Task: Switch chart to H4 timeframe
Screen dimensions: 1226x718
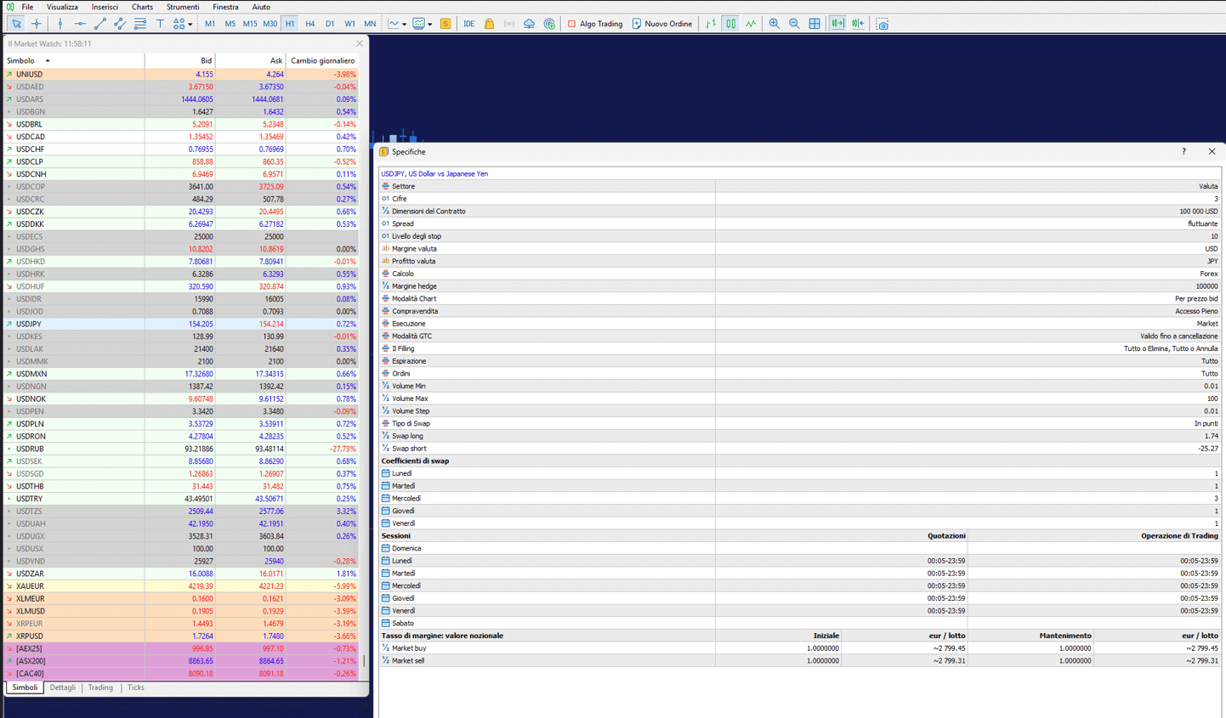Action: click(x=310, y=24)
